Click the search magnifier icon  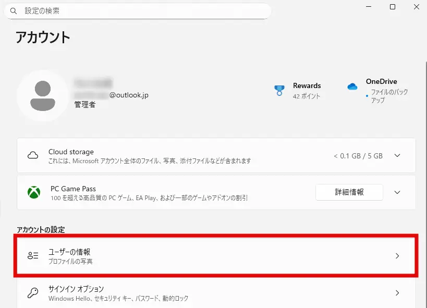click(14, 11)
